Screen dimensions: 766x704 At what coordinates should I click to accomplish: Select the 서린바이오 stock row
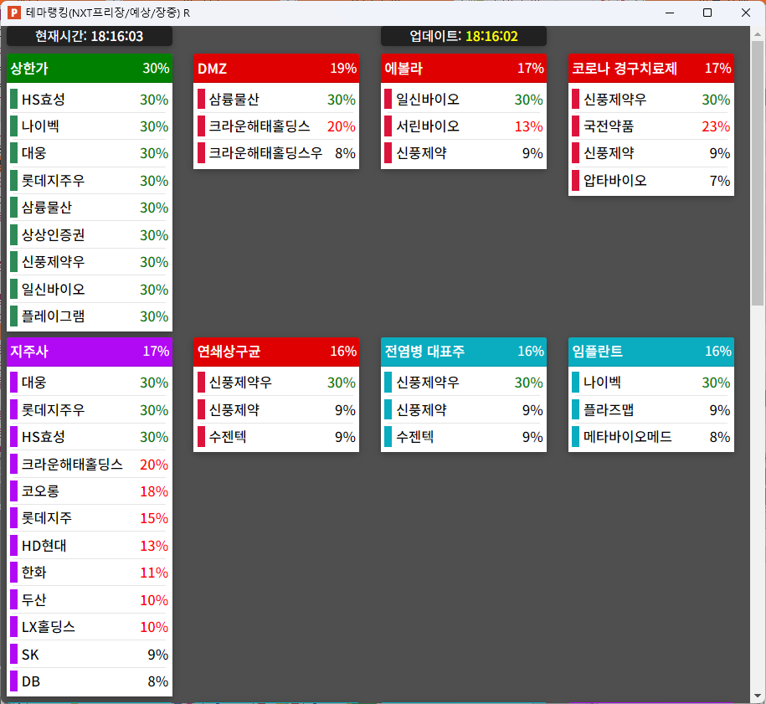click(464, 126)
